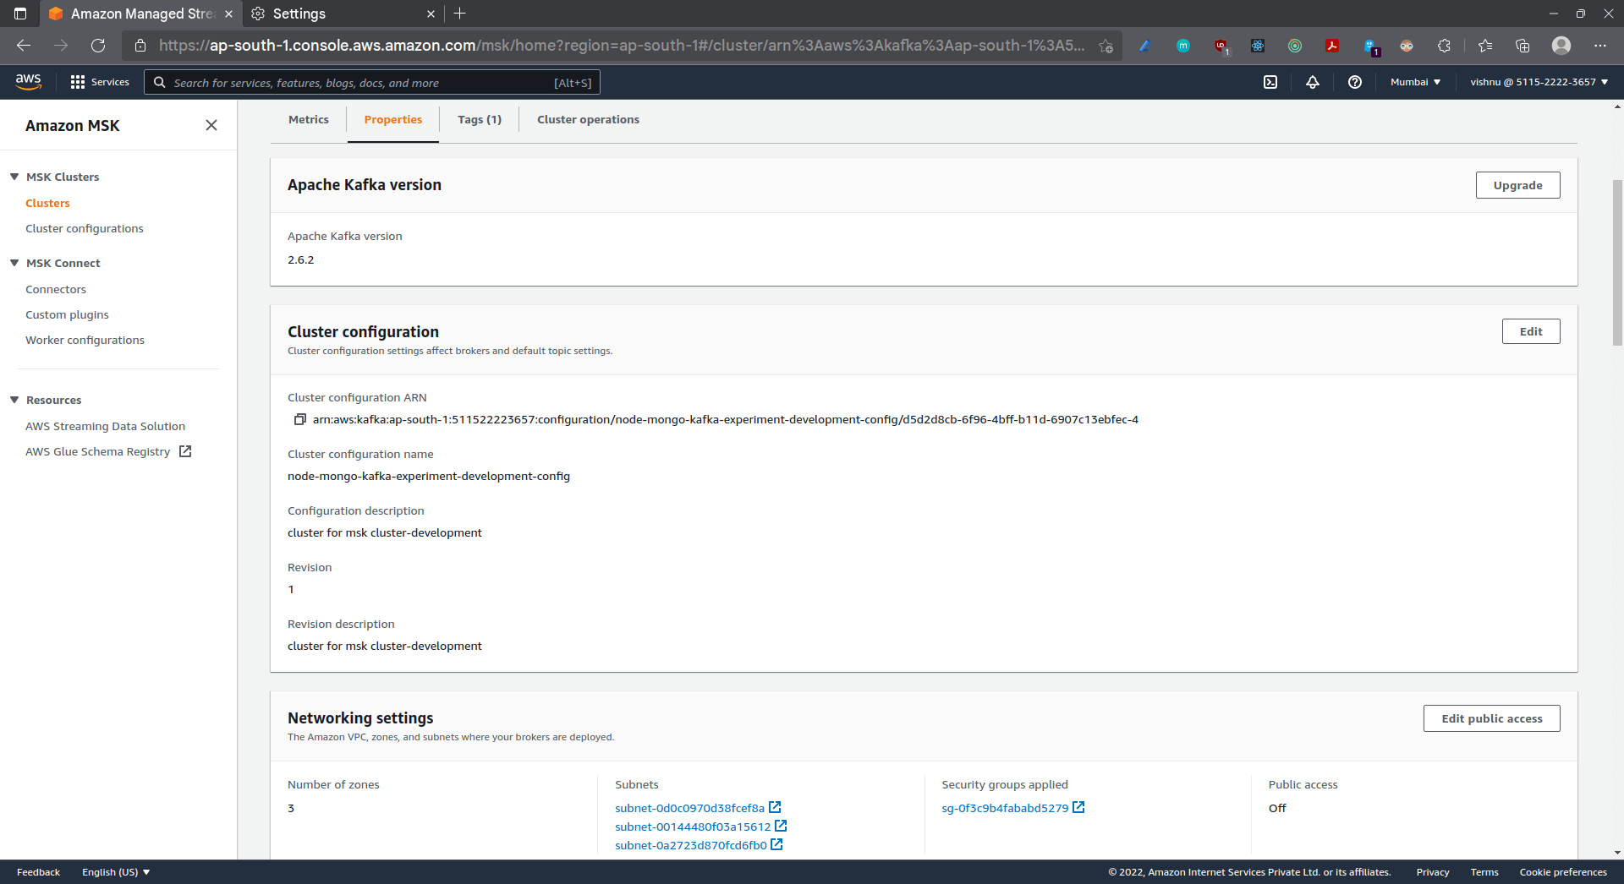Click the browser back arrow
The width and height of the screenshot is (1624, 884).
(24, 46)
